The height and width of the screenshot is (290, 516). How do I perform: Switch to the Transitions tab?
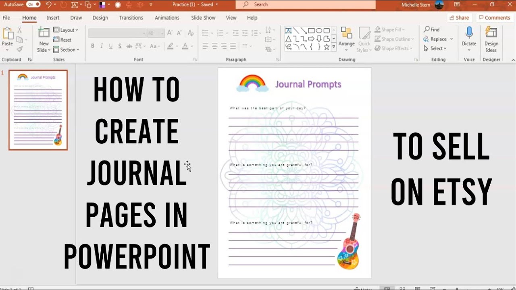tap(131, 18)
